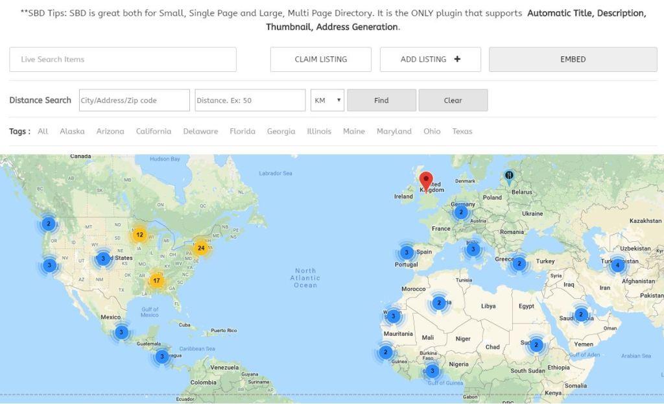This screenshot has width=664, height=404.
Task: Click the Libya label on the map
Action: (x=488, y=305)
